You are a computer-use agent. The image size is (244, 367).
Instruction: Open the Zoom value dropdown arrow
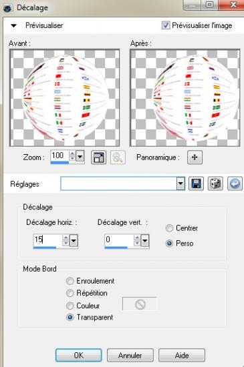pyautogui.click(x=80, y=156)
